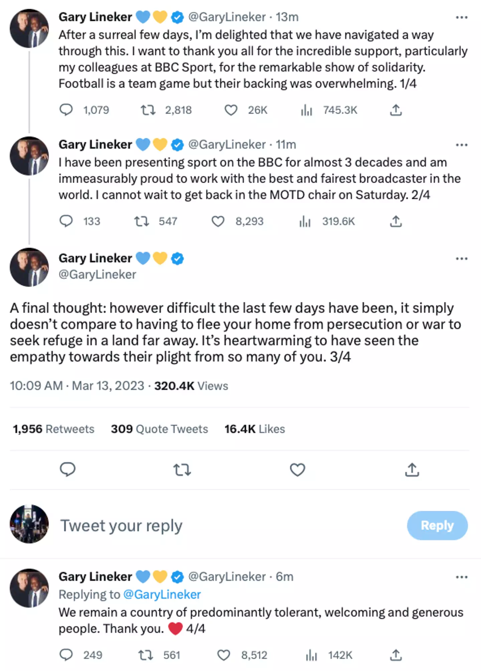Viewport: 481px width, 671px height.
Task: Expand more options on the 11m tweet
Action: (462, 145)
